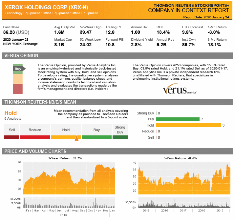Click the Inst Own value 89.7%

(x=189, y=45)
